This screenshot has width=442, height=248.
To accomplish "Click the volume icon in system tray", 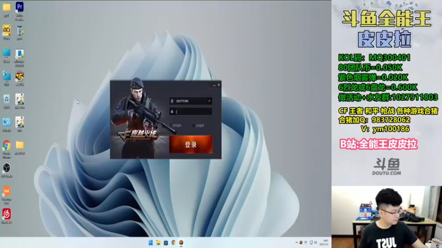I will point(315,242).
